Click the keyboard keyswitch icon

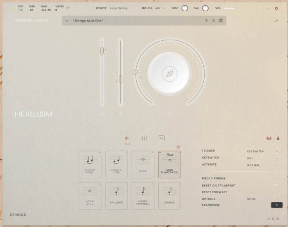(269, 138)
